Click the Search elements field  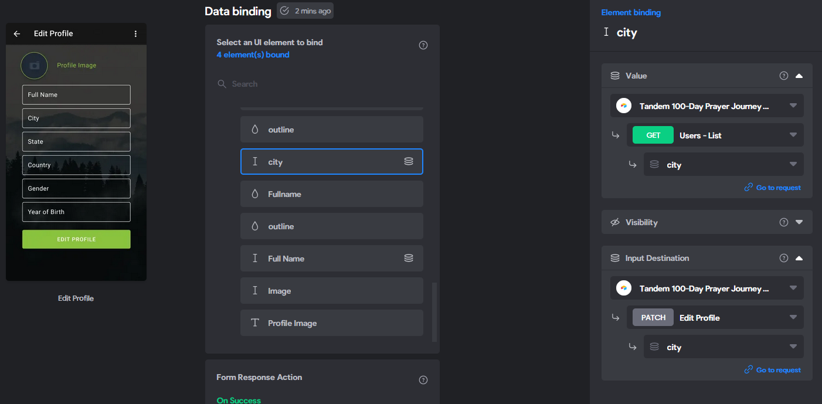pyautogui.click(x=322, y=84)
